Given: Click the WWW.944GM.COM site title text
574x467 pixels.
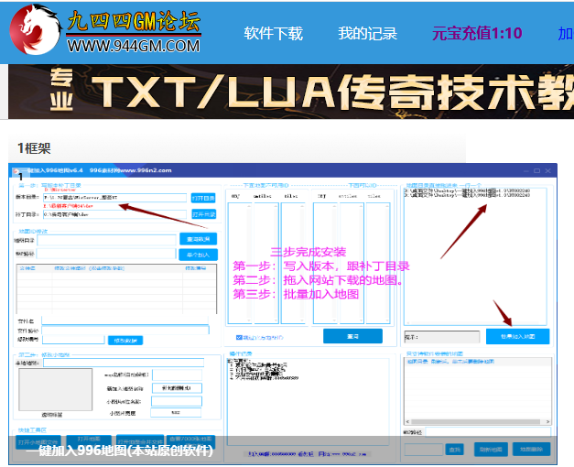Looking at the screenshot, I should (134, 46).
